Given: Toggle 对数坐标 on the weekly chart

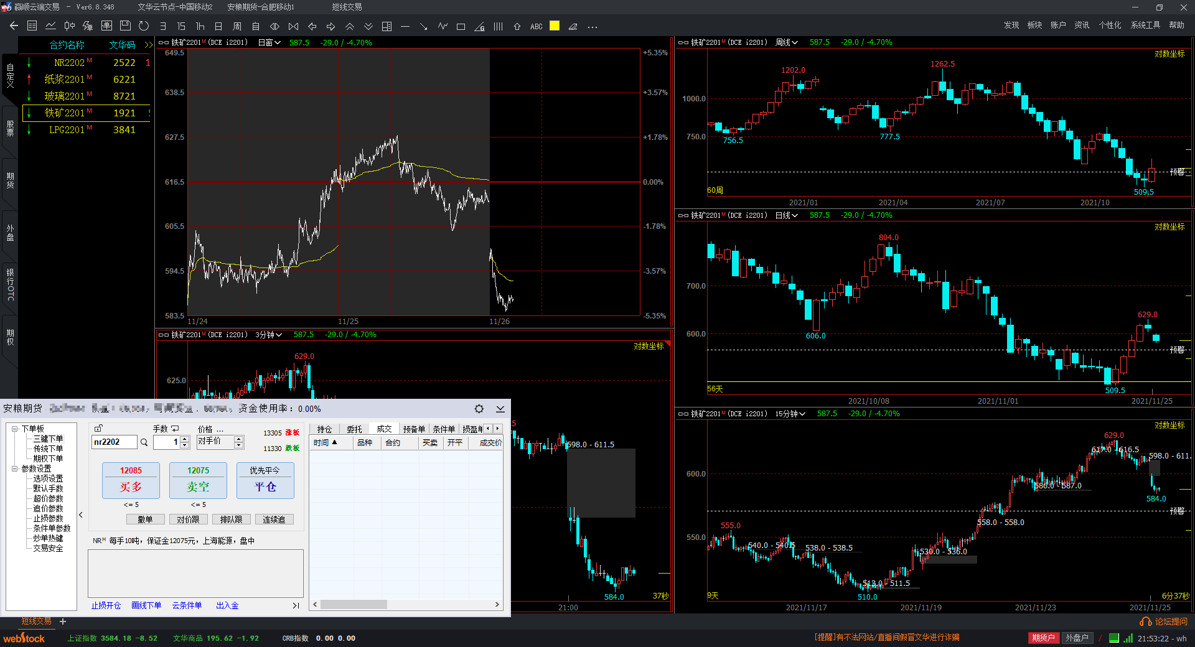Looking at the screenshot, I should point(1169,54).
